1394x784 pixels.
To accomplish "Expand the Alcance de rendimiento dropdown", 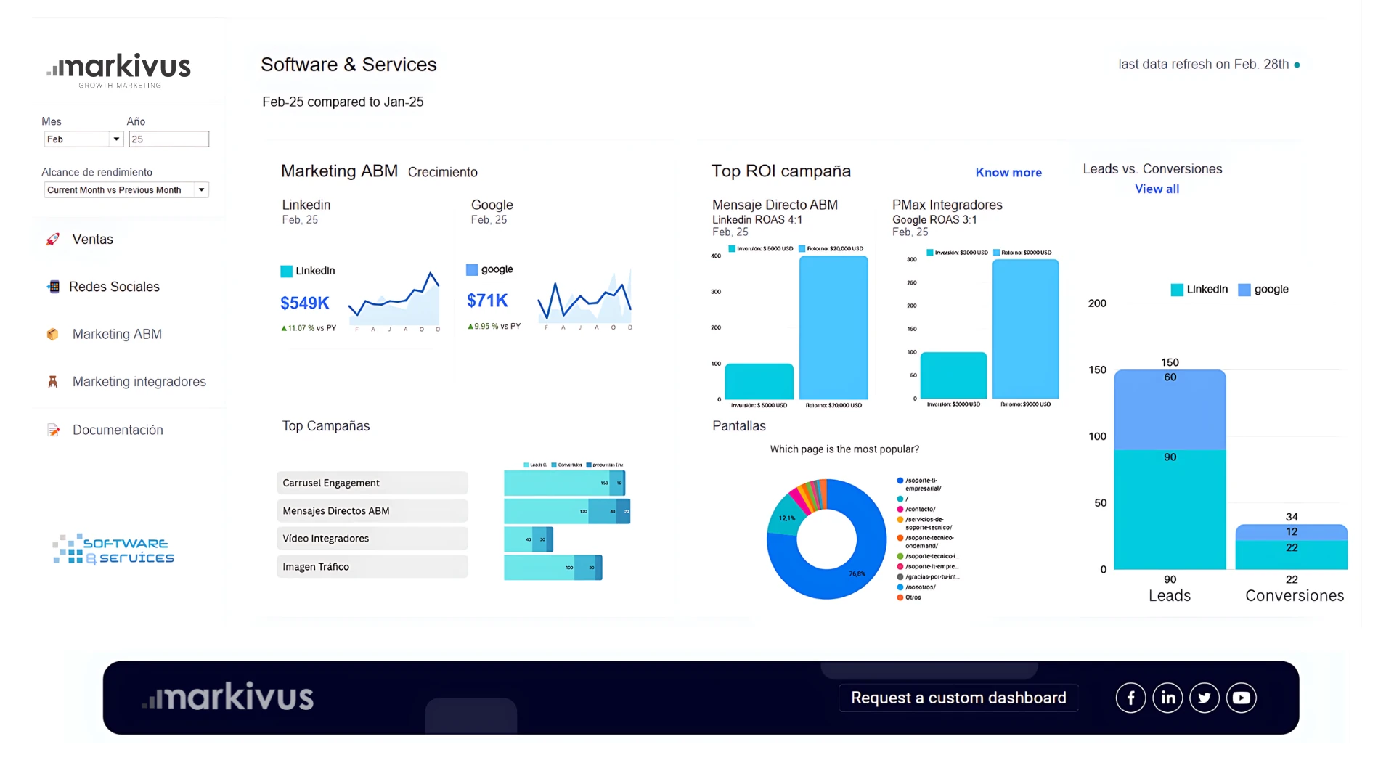I will pyautogui.click(x=126, y=189).
